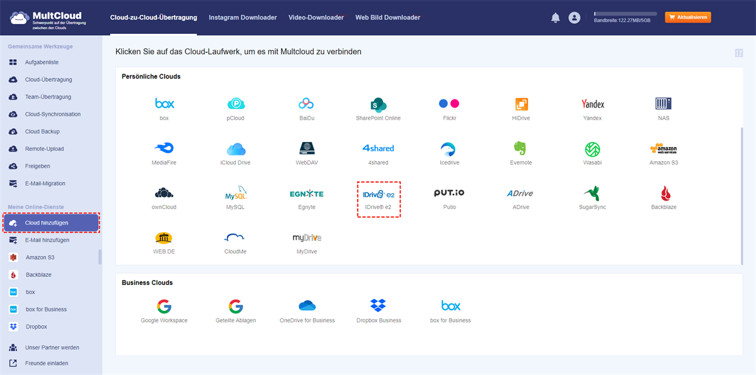Select the MyDrive icon

click(x=307, y=238)
